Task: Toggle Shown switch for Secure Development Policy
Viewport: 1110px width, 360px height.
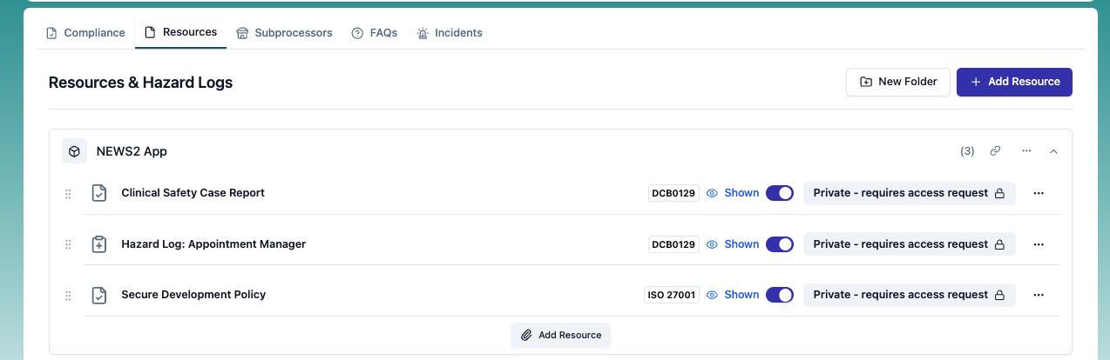Action: (780, 295)
